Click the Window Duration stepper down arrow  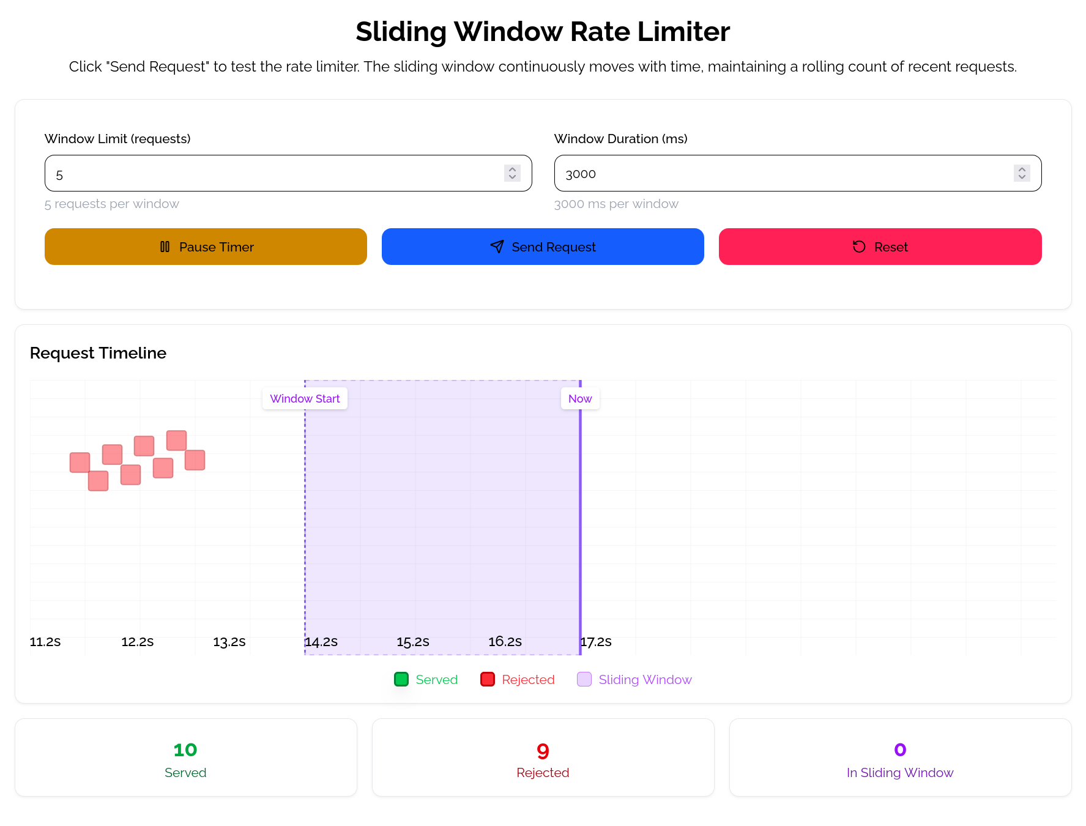tap(1021, 177)
